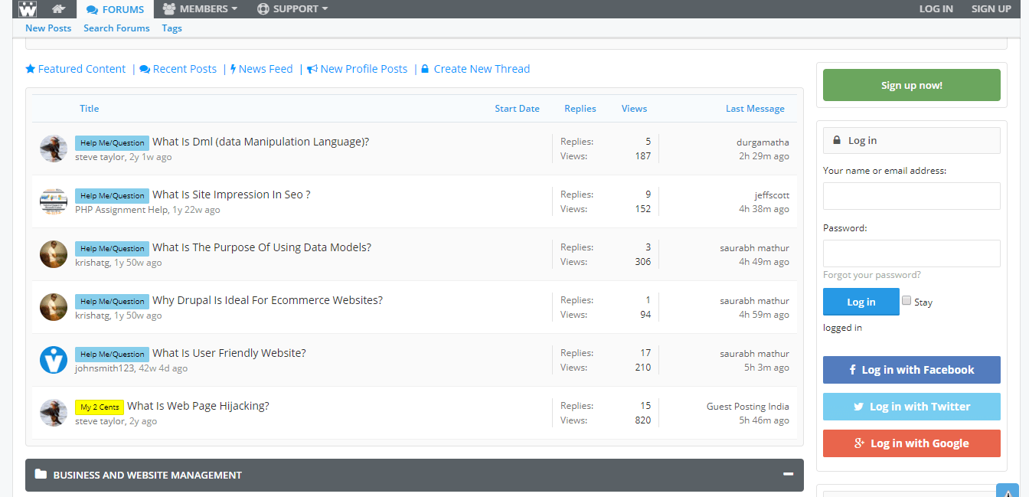This screenshot has width=1029, height=497.
Task: Click the Password input field
Action: click(911, 253)
